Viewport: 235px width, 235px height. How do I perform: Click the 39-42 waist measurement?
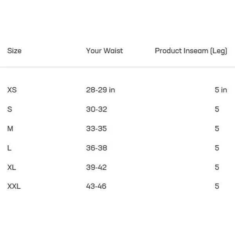click(96, 167)
